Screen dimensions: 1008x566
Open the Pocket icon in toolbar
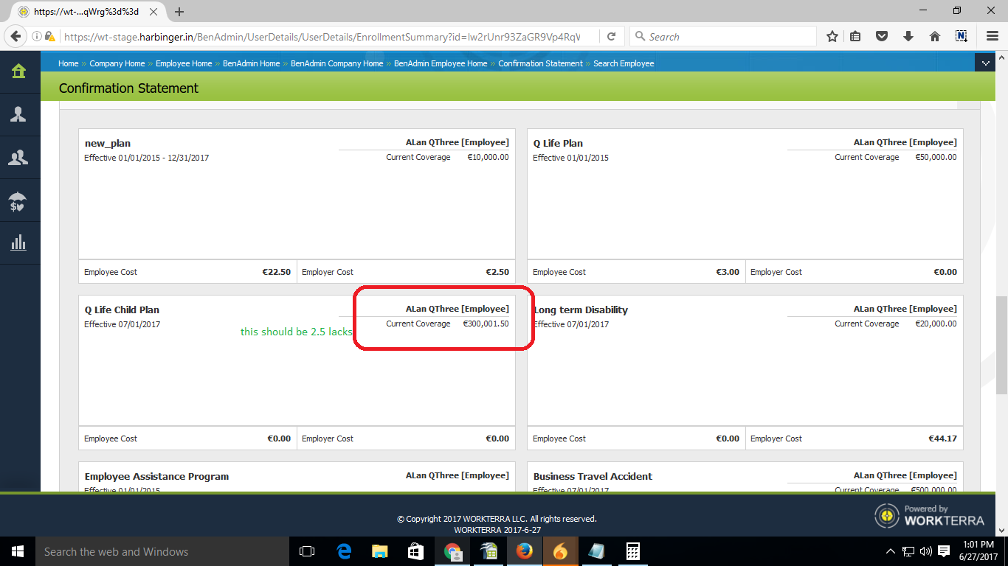coord(882,37)
